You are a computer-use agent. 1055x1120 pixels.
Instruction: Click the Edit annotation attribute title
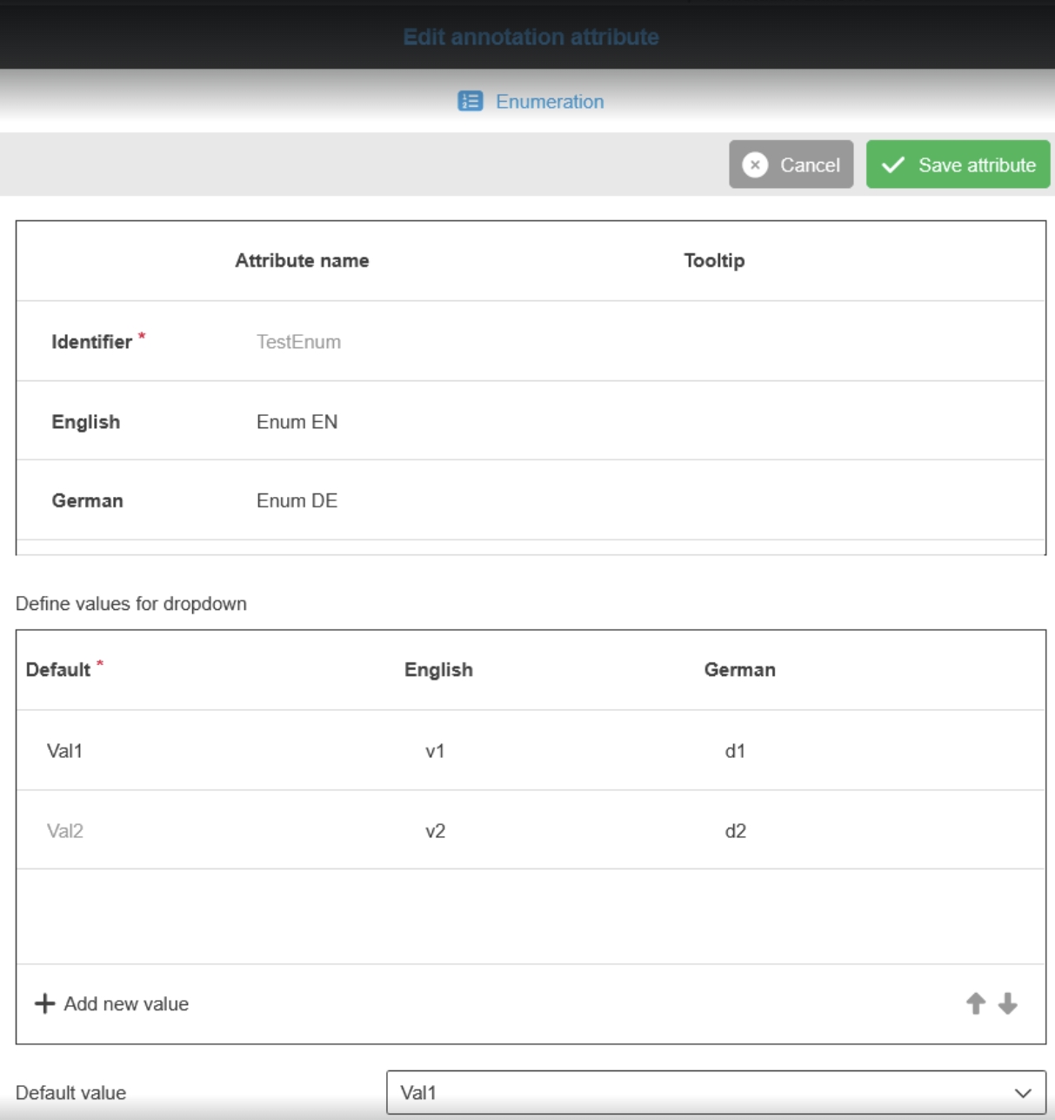pyautogui.click(x=531, y=37)
